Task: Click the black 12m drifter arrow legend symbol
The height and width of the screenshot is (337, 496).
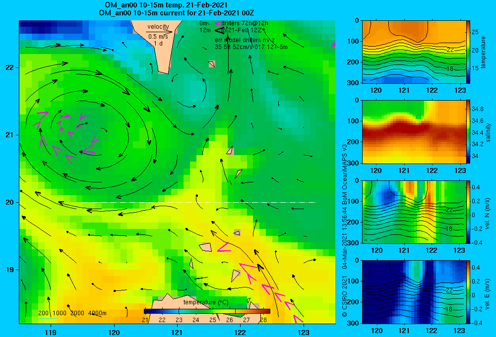Action: click(220, 30)
